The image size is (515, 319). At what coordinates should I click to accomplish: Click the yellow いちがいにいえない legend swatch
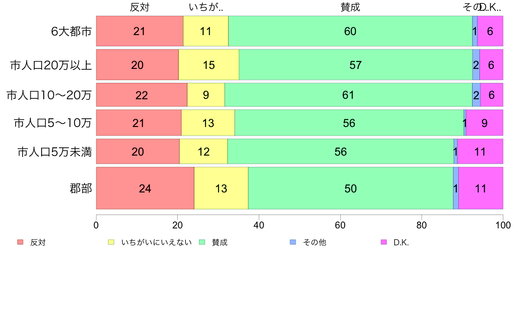[x=111, y=242]
